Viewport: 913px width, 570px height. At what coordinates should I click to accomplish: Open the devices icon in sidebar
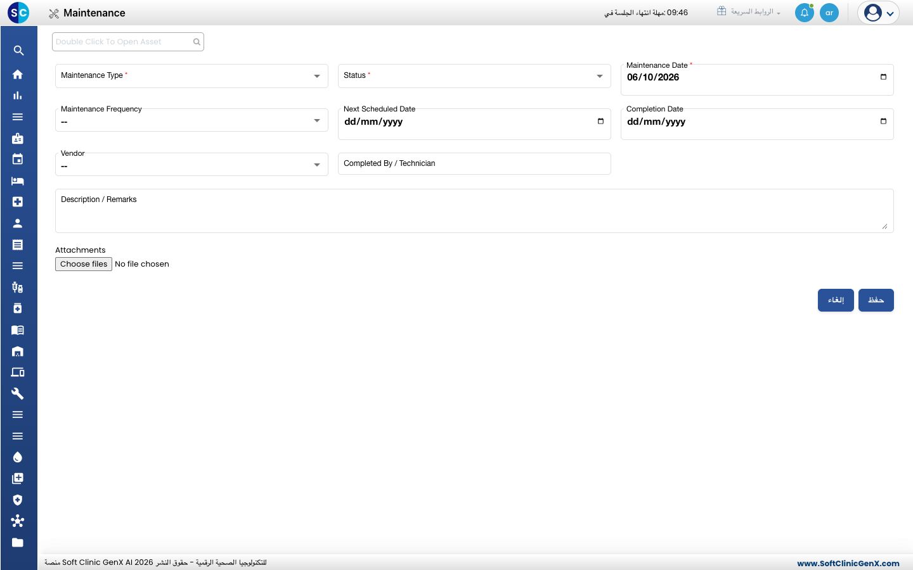coord(18,372)
